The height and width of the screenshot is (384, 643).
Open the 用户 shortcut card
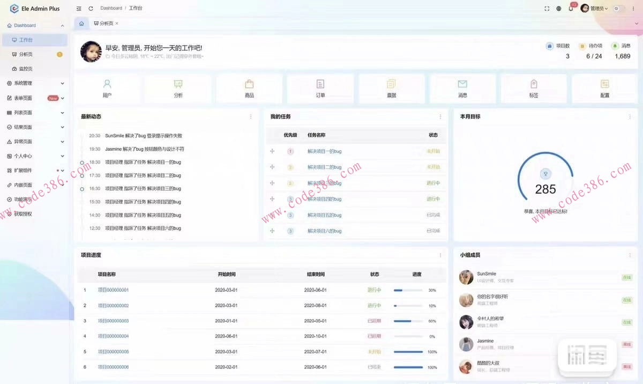tap(107, 88)
